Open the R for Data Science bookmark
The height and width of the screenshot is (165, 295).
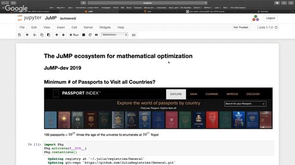coord(238,8)
